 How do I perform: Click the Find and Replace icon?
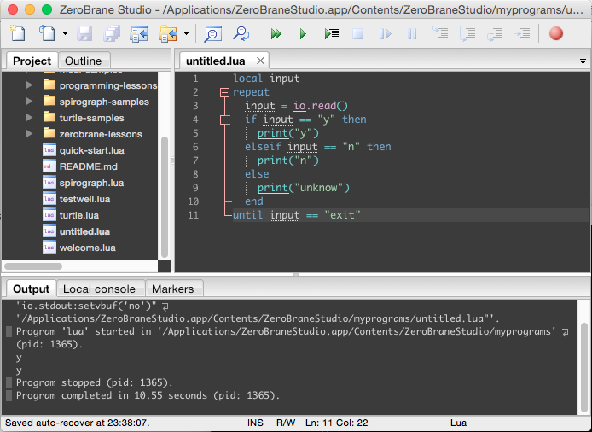coord(241,33)
